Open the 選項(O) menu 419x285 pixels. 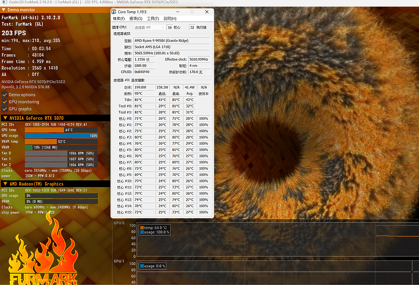point(136,18)
